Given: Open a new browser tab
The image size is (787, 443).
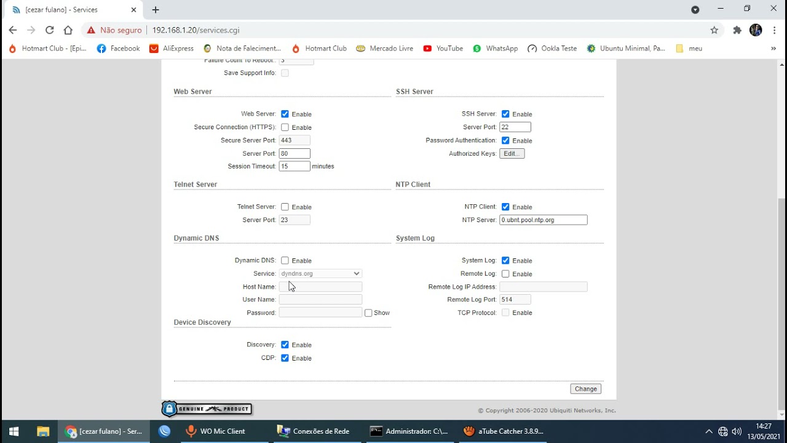Looking at the screenshot, I should pyautogui.click(x=156, y=10).
